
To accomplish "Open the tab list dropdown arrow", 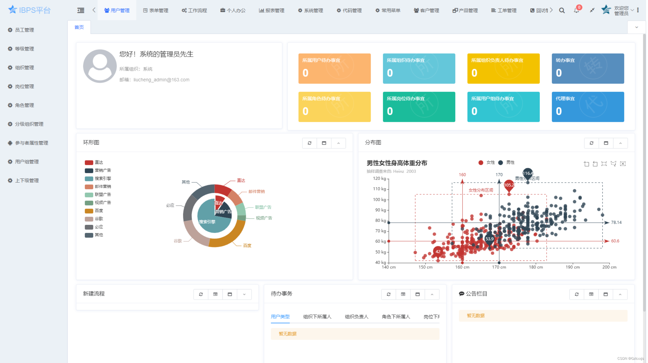I will (x=636, y=27).
